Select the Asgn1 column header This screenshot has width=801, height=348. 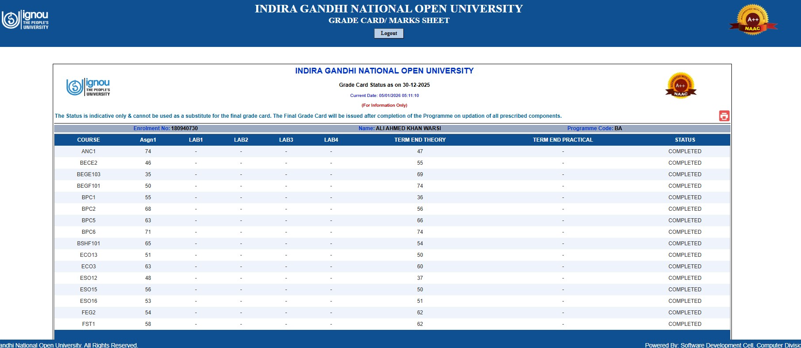tap(148, 140)
